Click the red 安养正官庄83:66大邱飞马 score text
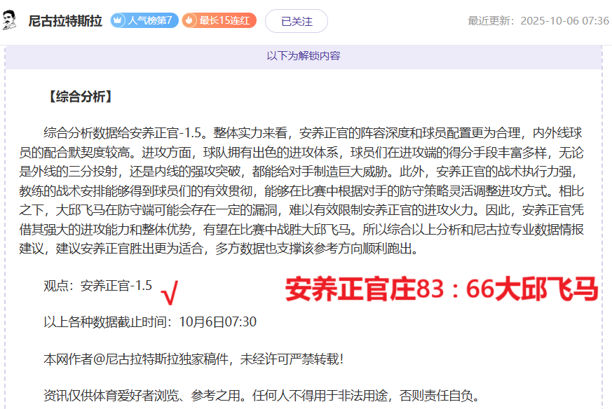The height and width of the screenshot is (409, 612). pyautogui.click(x=441, y=289)
